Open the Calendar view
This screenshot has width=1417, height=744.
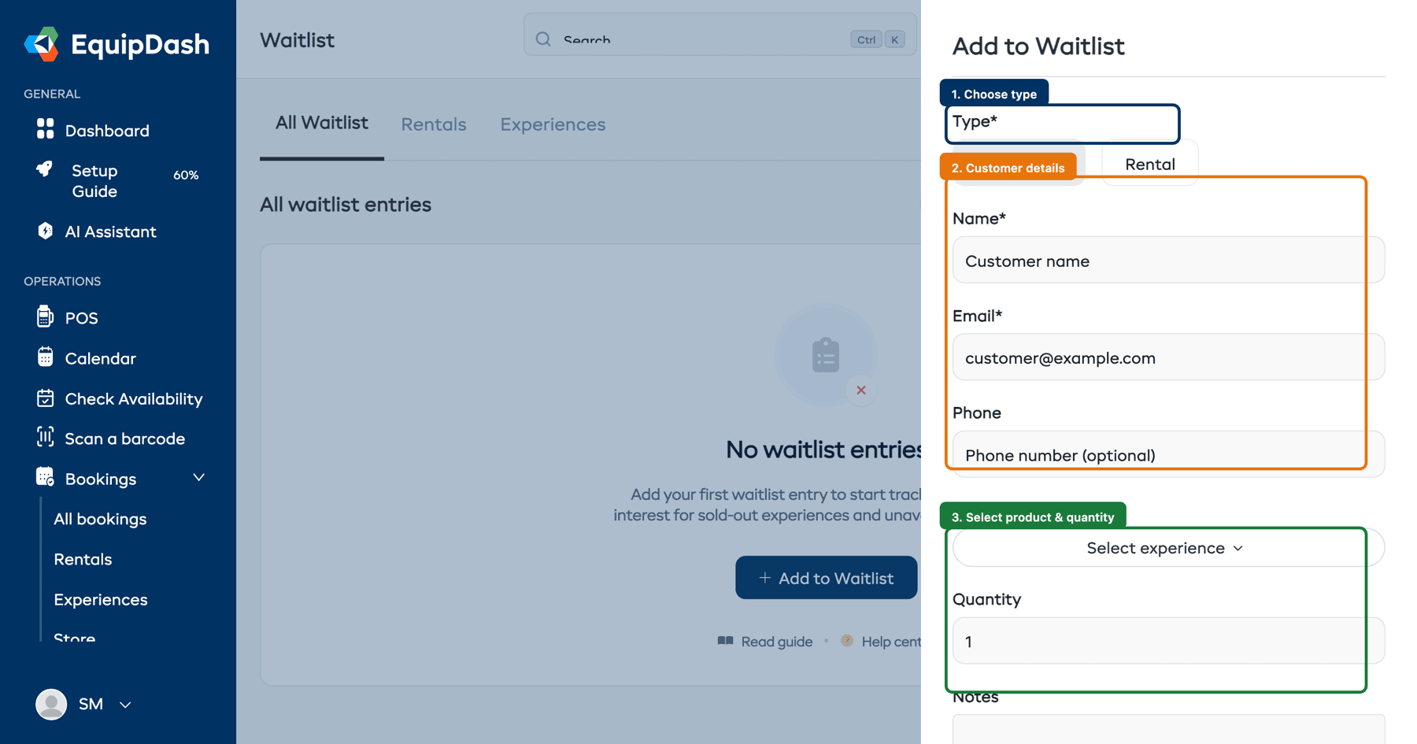(45, 358)
